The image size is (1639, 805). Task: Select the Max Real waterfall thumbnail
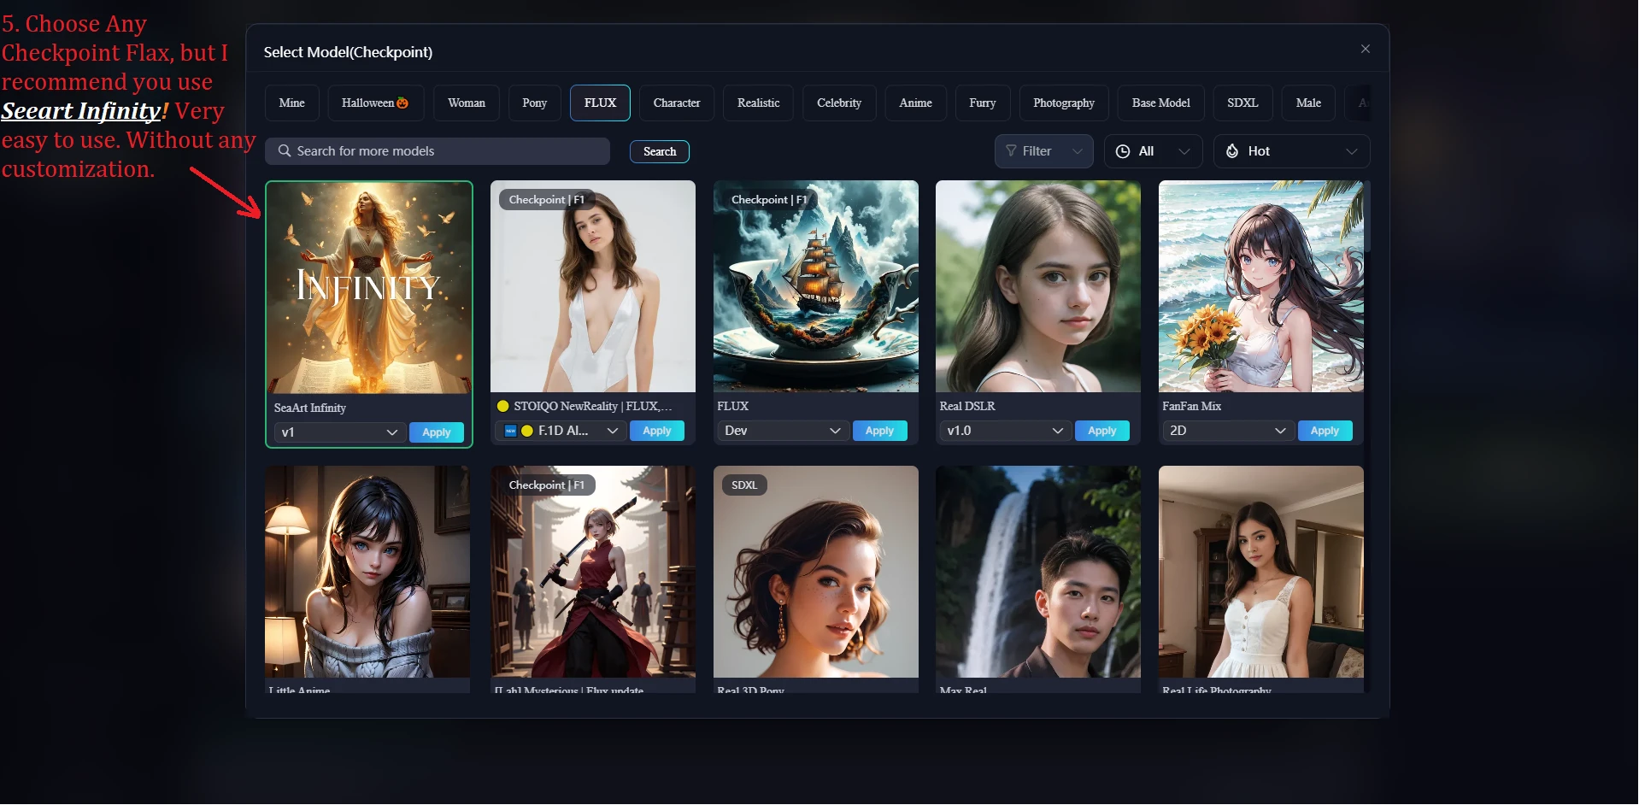pos(1038,572)
